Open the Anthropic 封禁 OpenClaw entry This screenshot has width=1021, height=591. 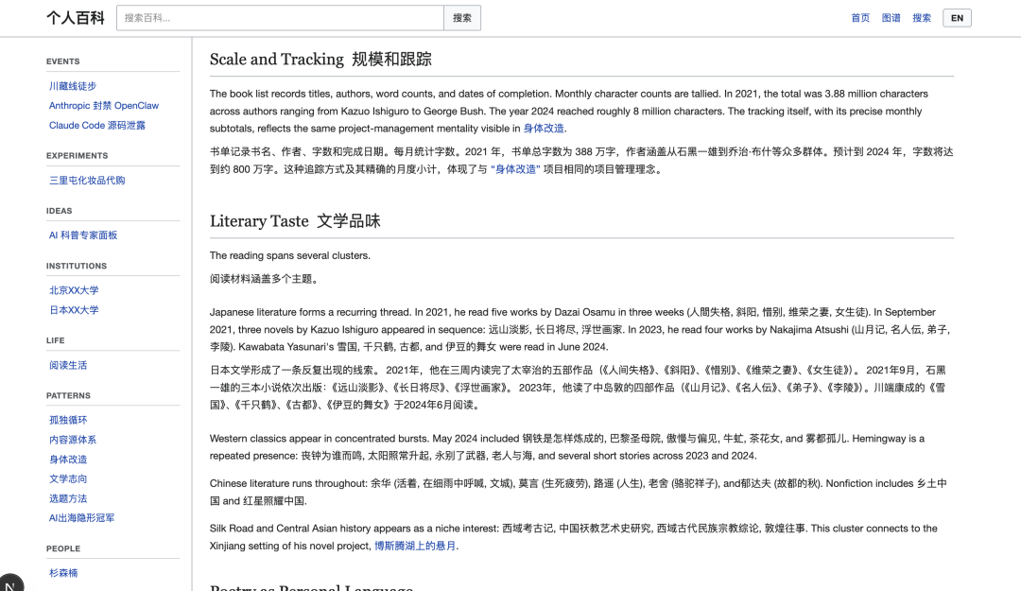pyautogui.click(x=106, y=105)
